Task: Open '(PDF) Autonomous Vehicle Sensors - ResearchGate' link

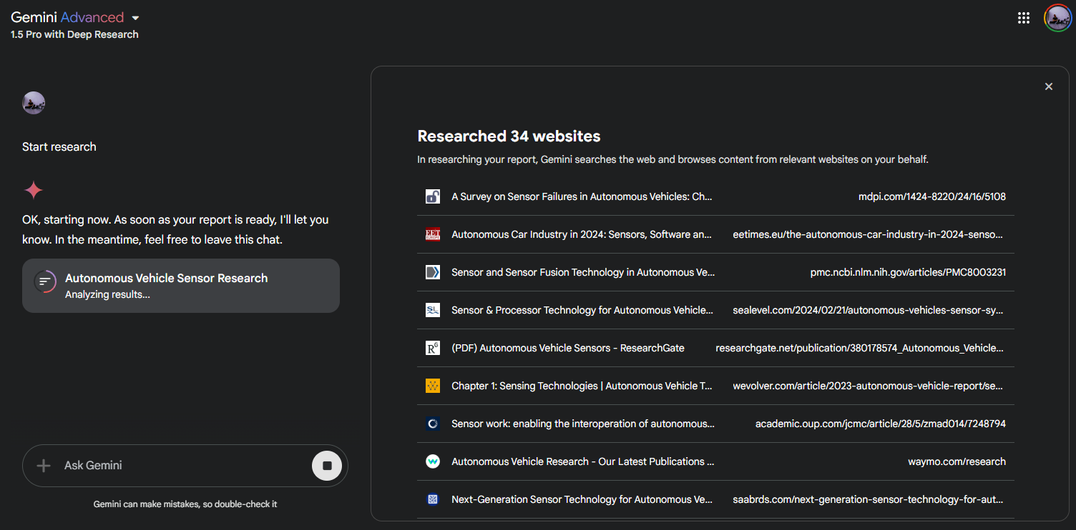Action: 568,348
